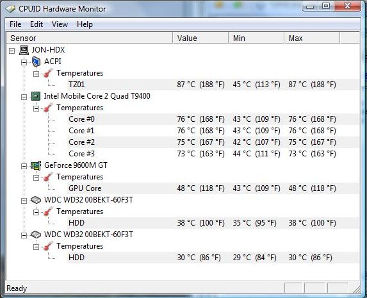Click the ACPI monitor icon
This screenshot has width=367, height=298.
point(36,62)
